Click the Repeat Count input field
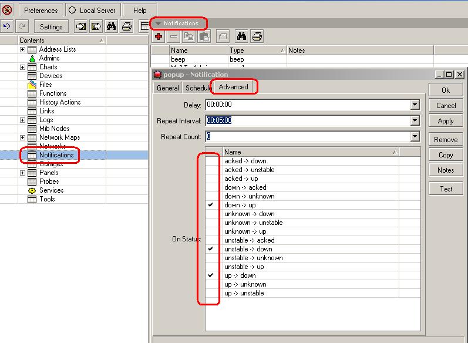Viewport: 468px width, 343px height. pyautogui.click(x=308, y=136)
